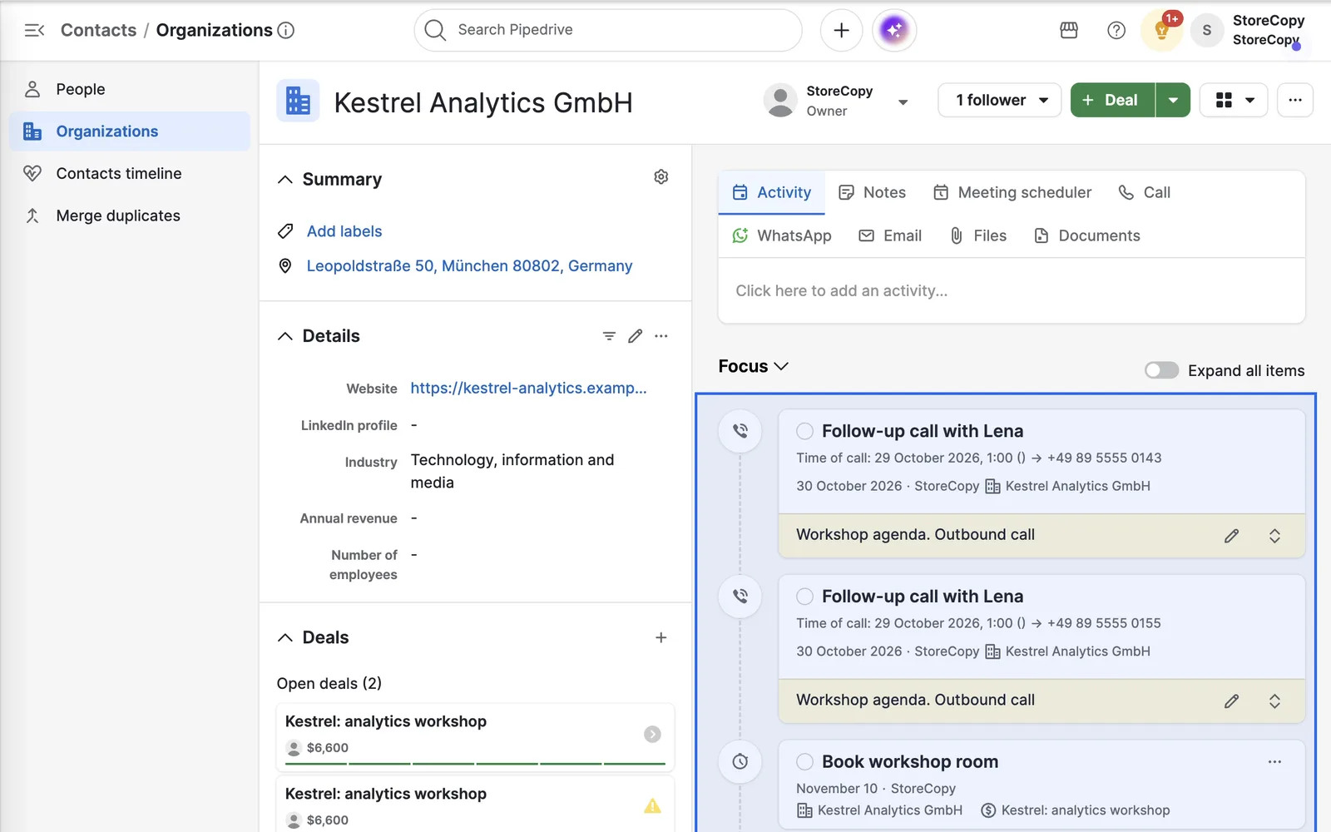Open the Deal button dropdown arrow
The image size is (1331, 832).
pyautogui.click(x=1173, y=100)
